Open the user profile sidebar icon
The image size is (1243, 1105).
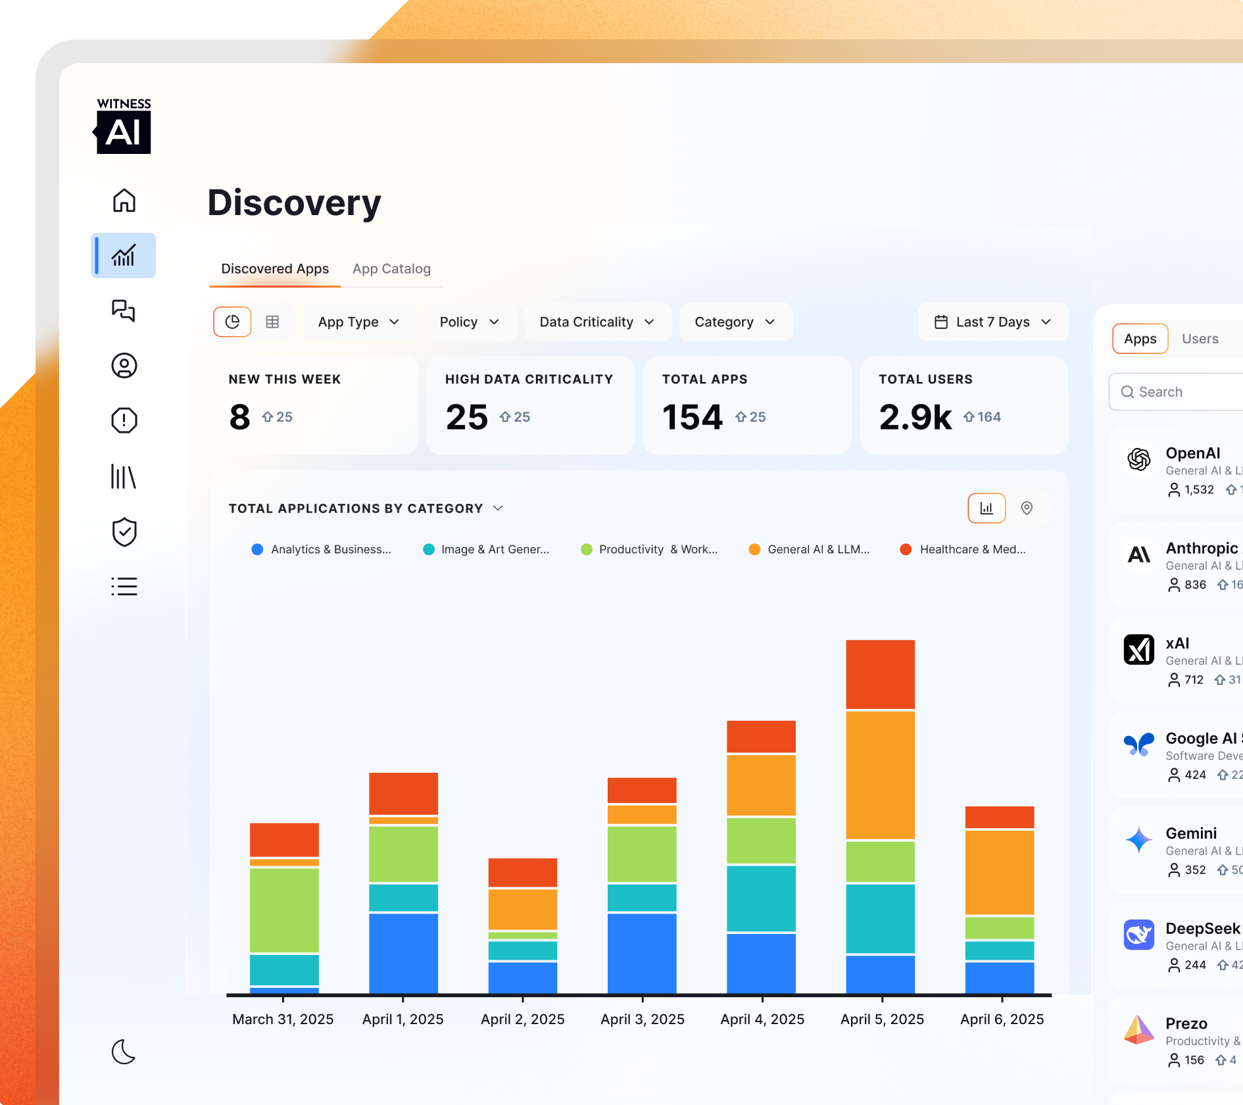(124, 366)
